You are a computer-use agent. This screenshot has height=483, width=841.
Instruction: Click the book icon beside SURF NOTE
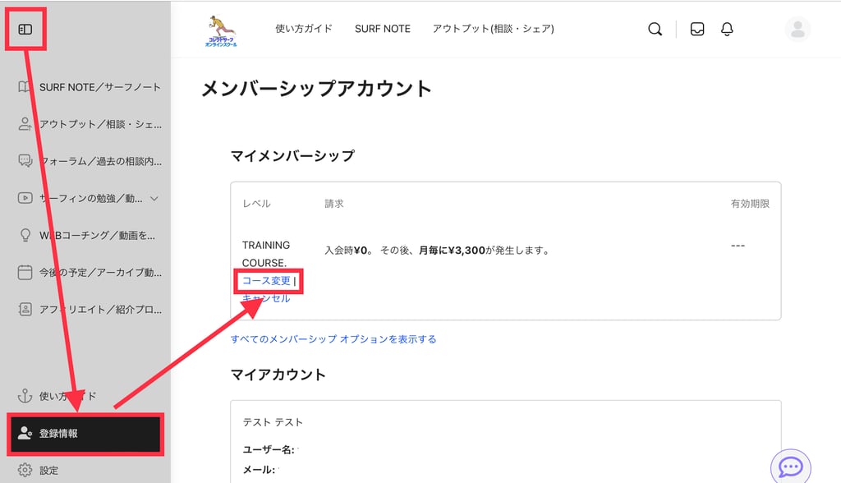point(24,87)
